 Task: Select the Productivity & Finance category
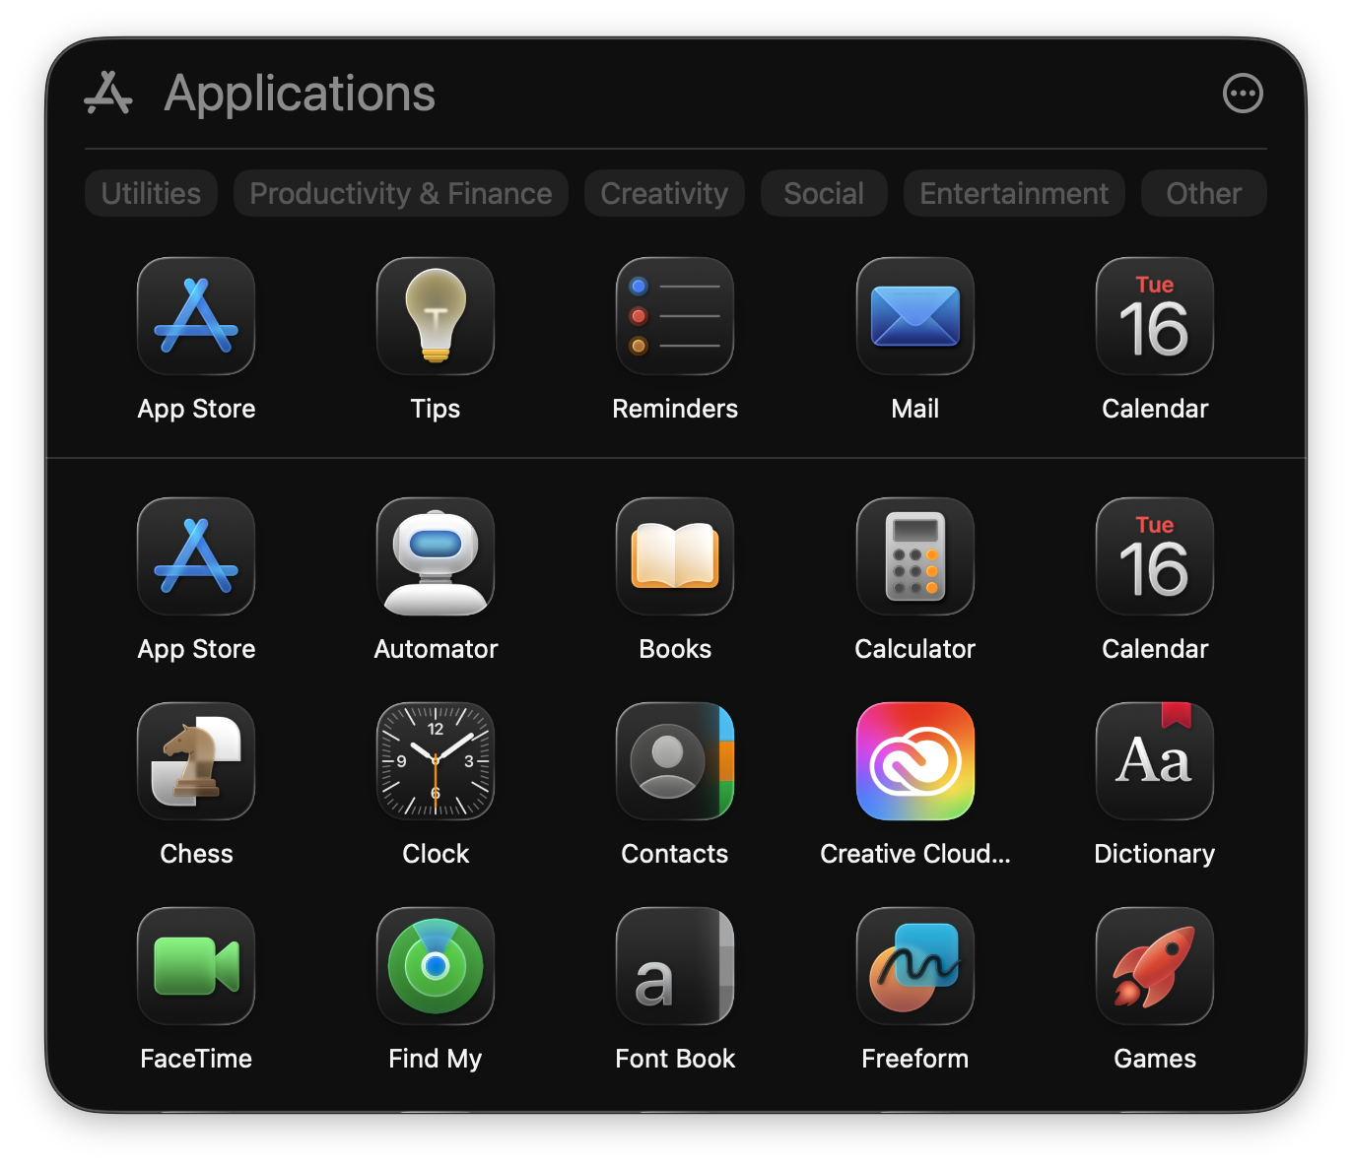tap(401, 193)
